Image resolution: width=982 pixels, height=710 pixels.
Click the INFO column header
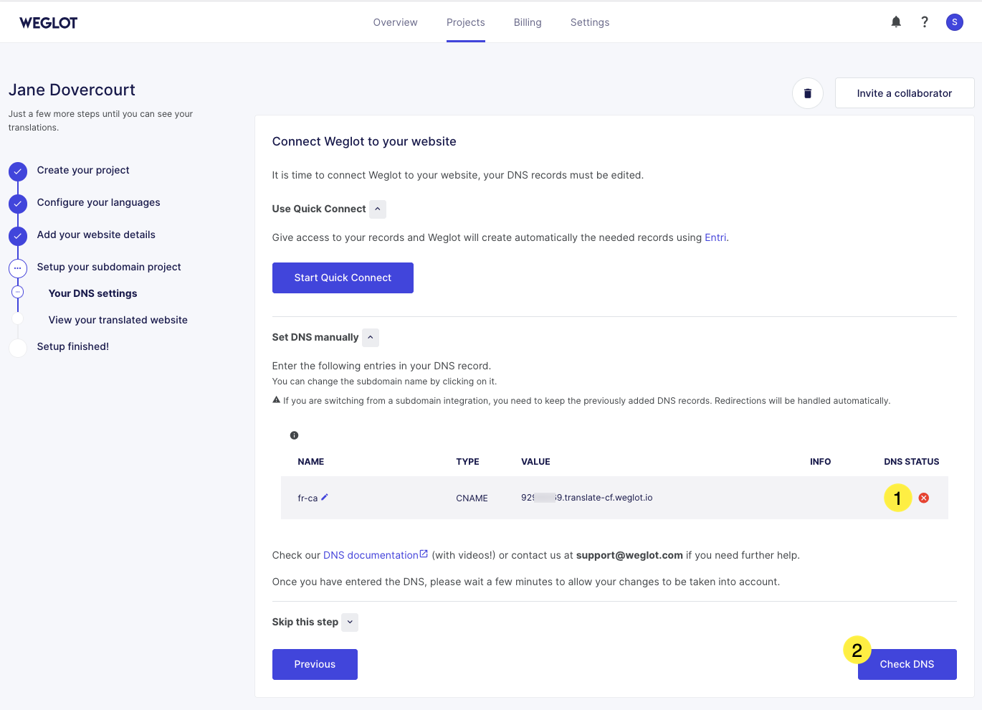(821, 462)
